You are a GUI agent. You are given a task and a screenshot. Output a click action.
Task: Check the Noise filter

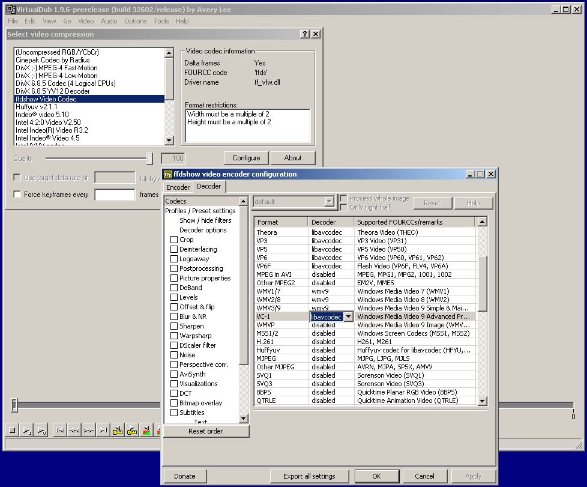click(x=174, y=355)
